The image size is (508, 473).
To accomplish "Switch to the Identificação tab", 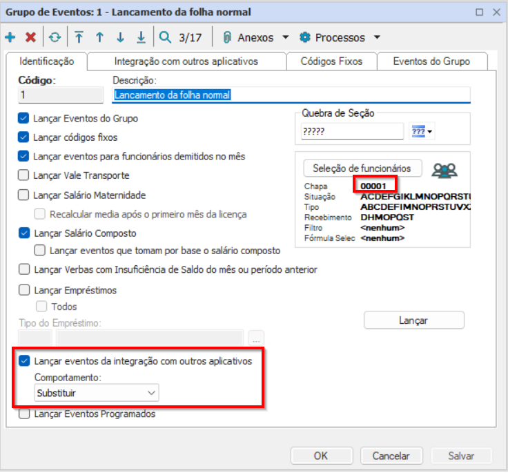I will [47, 61].
